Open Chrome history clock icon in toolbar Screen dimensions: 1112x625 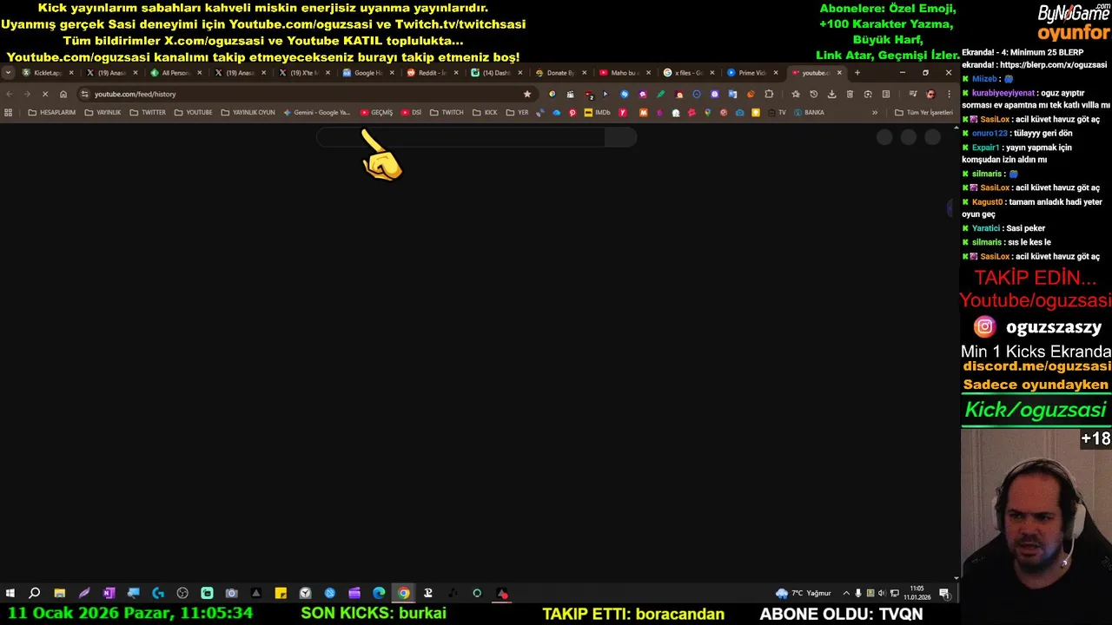tap(813, 94)
